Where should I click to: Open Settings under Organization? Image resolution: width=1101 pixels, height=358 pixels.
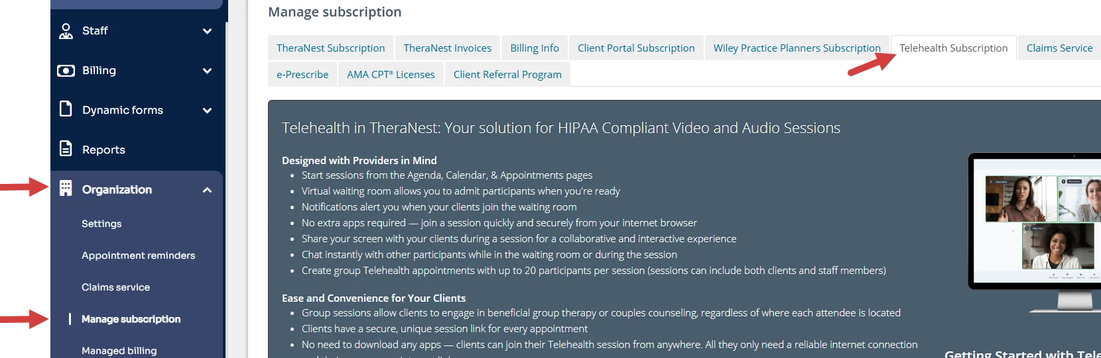(x=101, y=224)
